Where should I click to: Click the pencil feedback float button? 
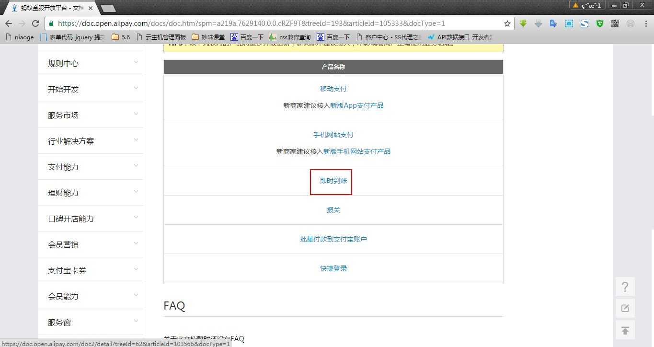coord(625,308)
